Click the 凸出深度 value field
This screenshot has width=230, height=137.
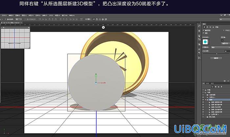coord(227,51)
